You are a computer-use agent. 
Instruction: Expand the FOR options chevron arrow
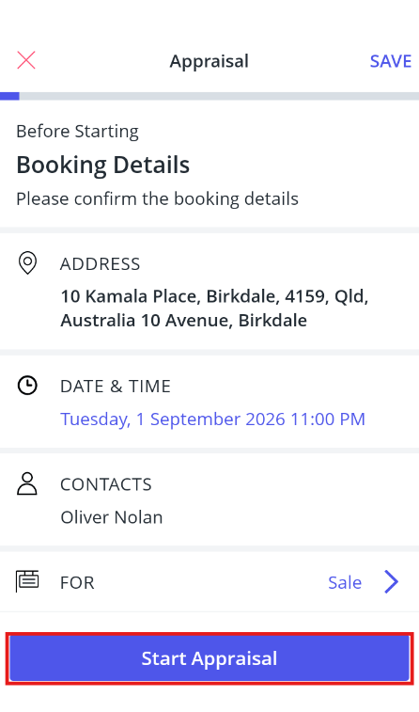(392, 582)
